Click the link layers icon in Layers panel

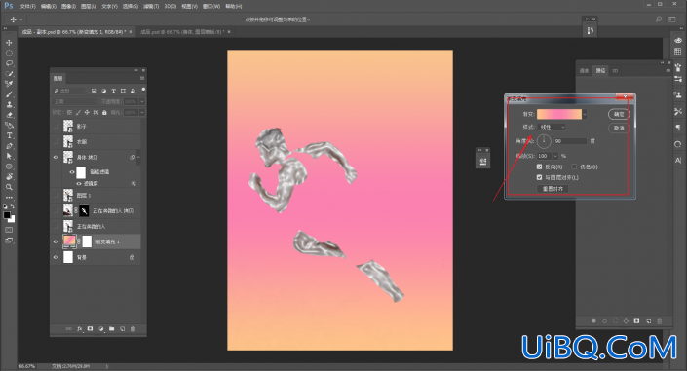point(68,329)
